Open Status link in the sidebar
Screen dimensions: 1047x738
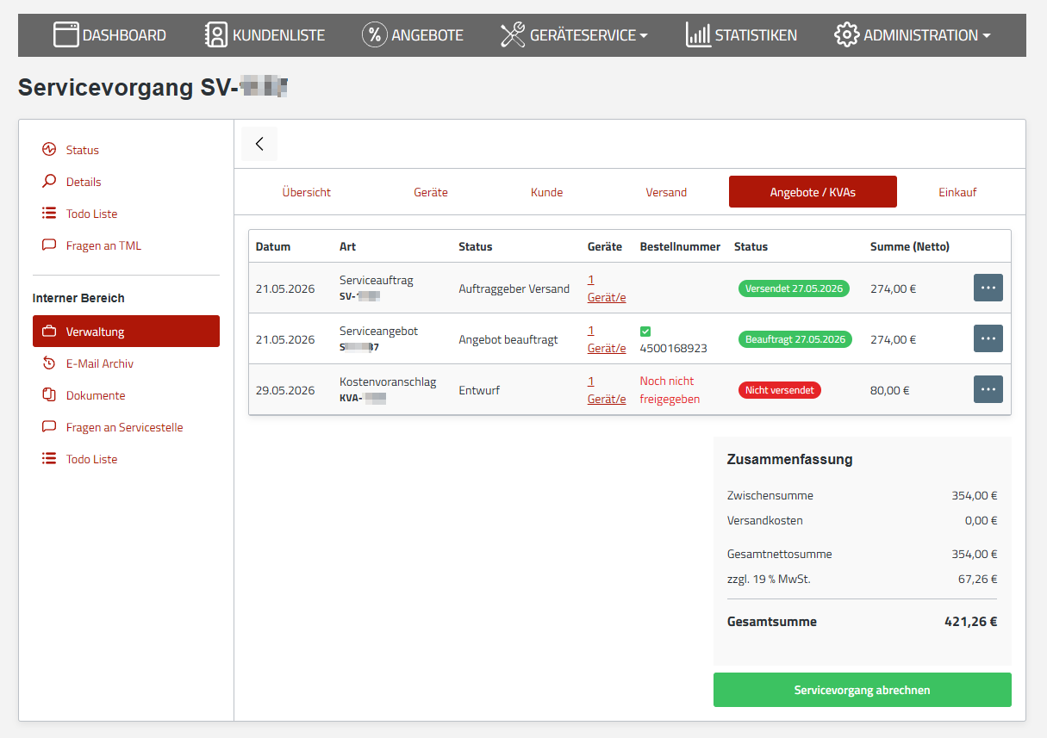pos(83,150)
